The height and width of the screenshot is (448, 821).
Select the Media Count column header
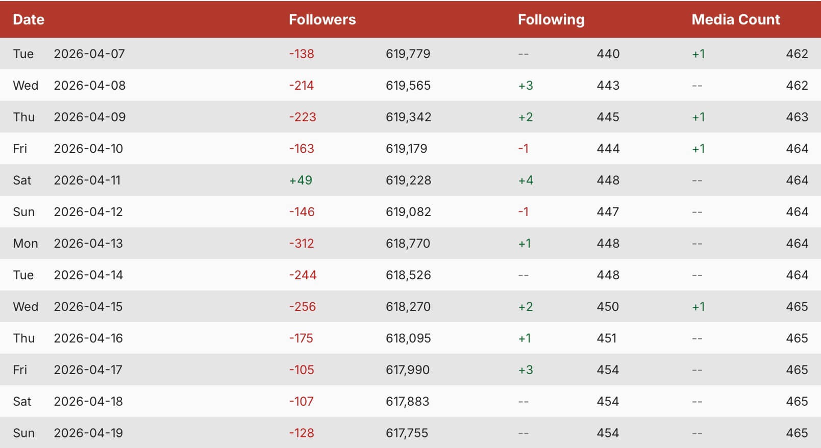pos(735,19)
